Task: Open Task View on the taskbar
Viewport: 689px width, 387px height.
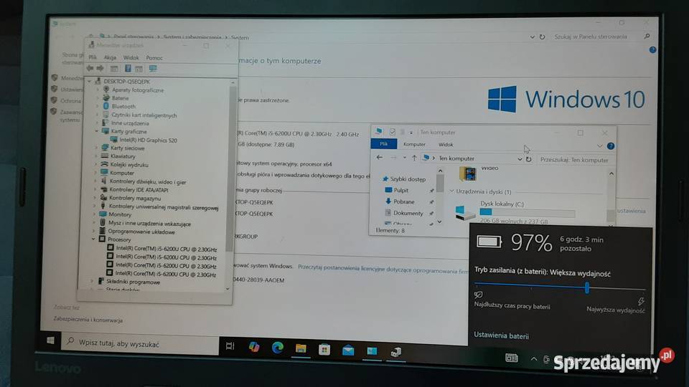Action: click(230, 345)
